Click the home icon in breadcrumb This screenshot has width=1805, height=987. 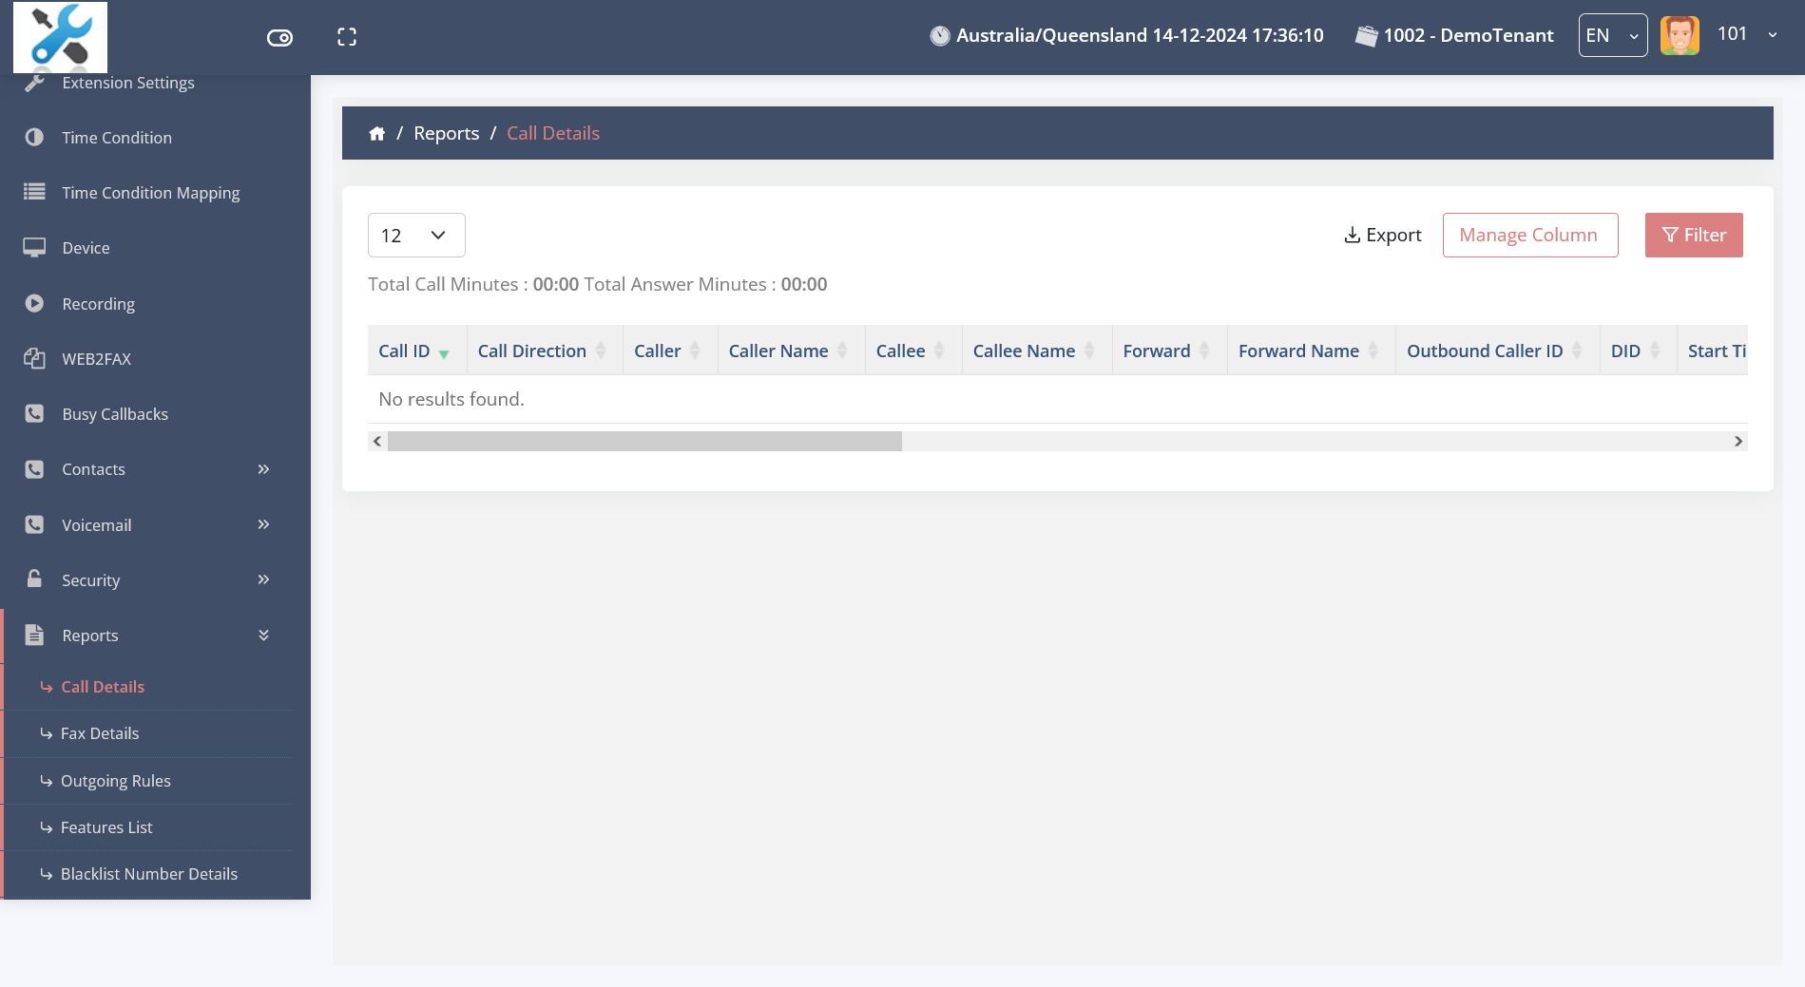(376, 134)
